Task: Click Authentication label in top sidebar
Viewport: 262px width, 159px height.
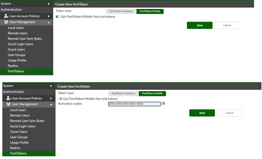Action: [11, 9]
